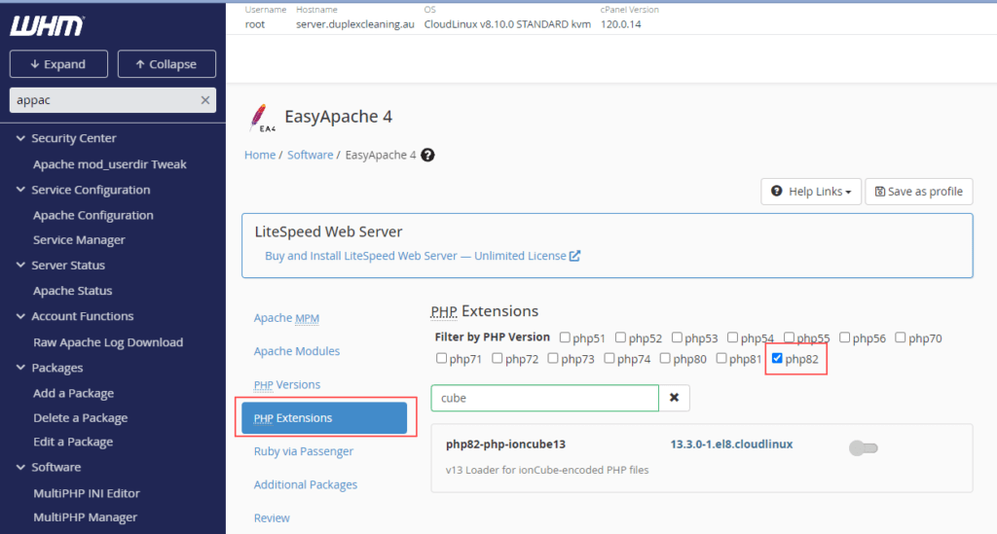Click the 13.3.0-1.el8.cloudlinux version link
997x534 pixels.
click(731, 444)
